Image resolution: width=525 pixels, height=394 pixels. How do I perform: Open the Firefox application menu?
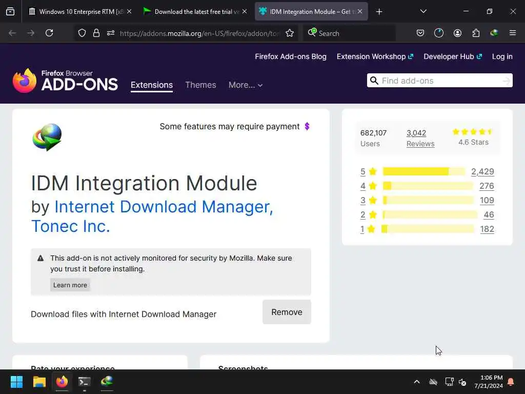(513, 33)
